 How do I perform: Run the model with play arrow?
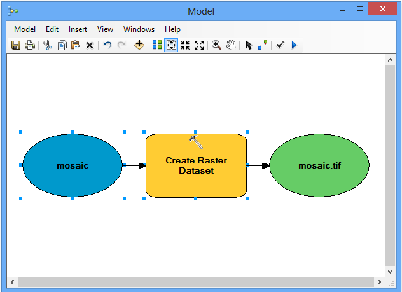pos(294,45)
